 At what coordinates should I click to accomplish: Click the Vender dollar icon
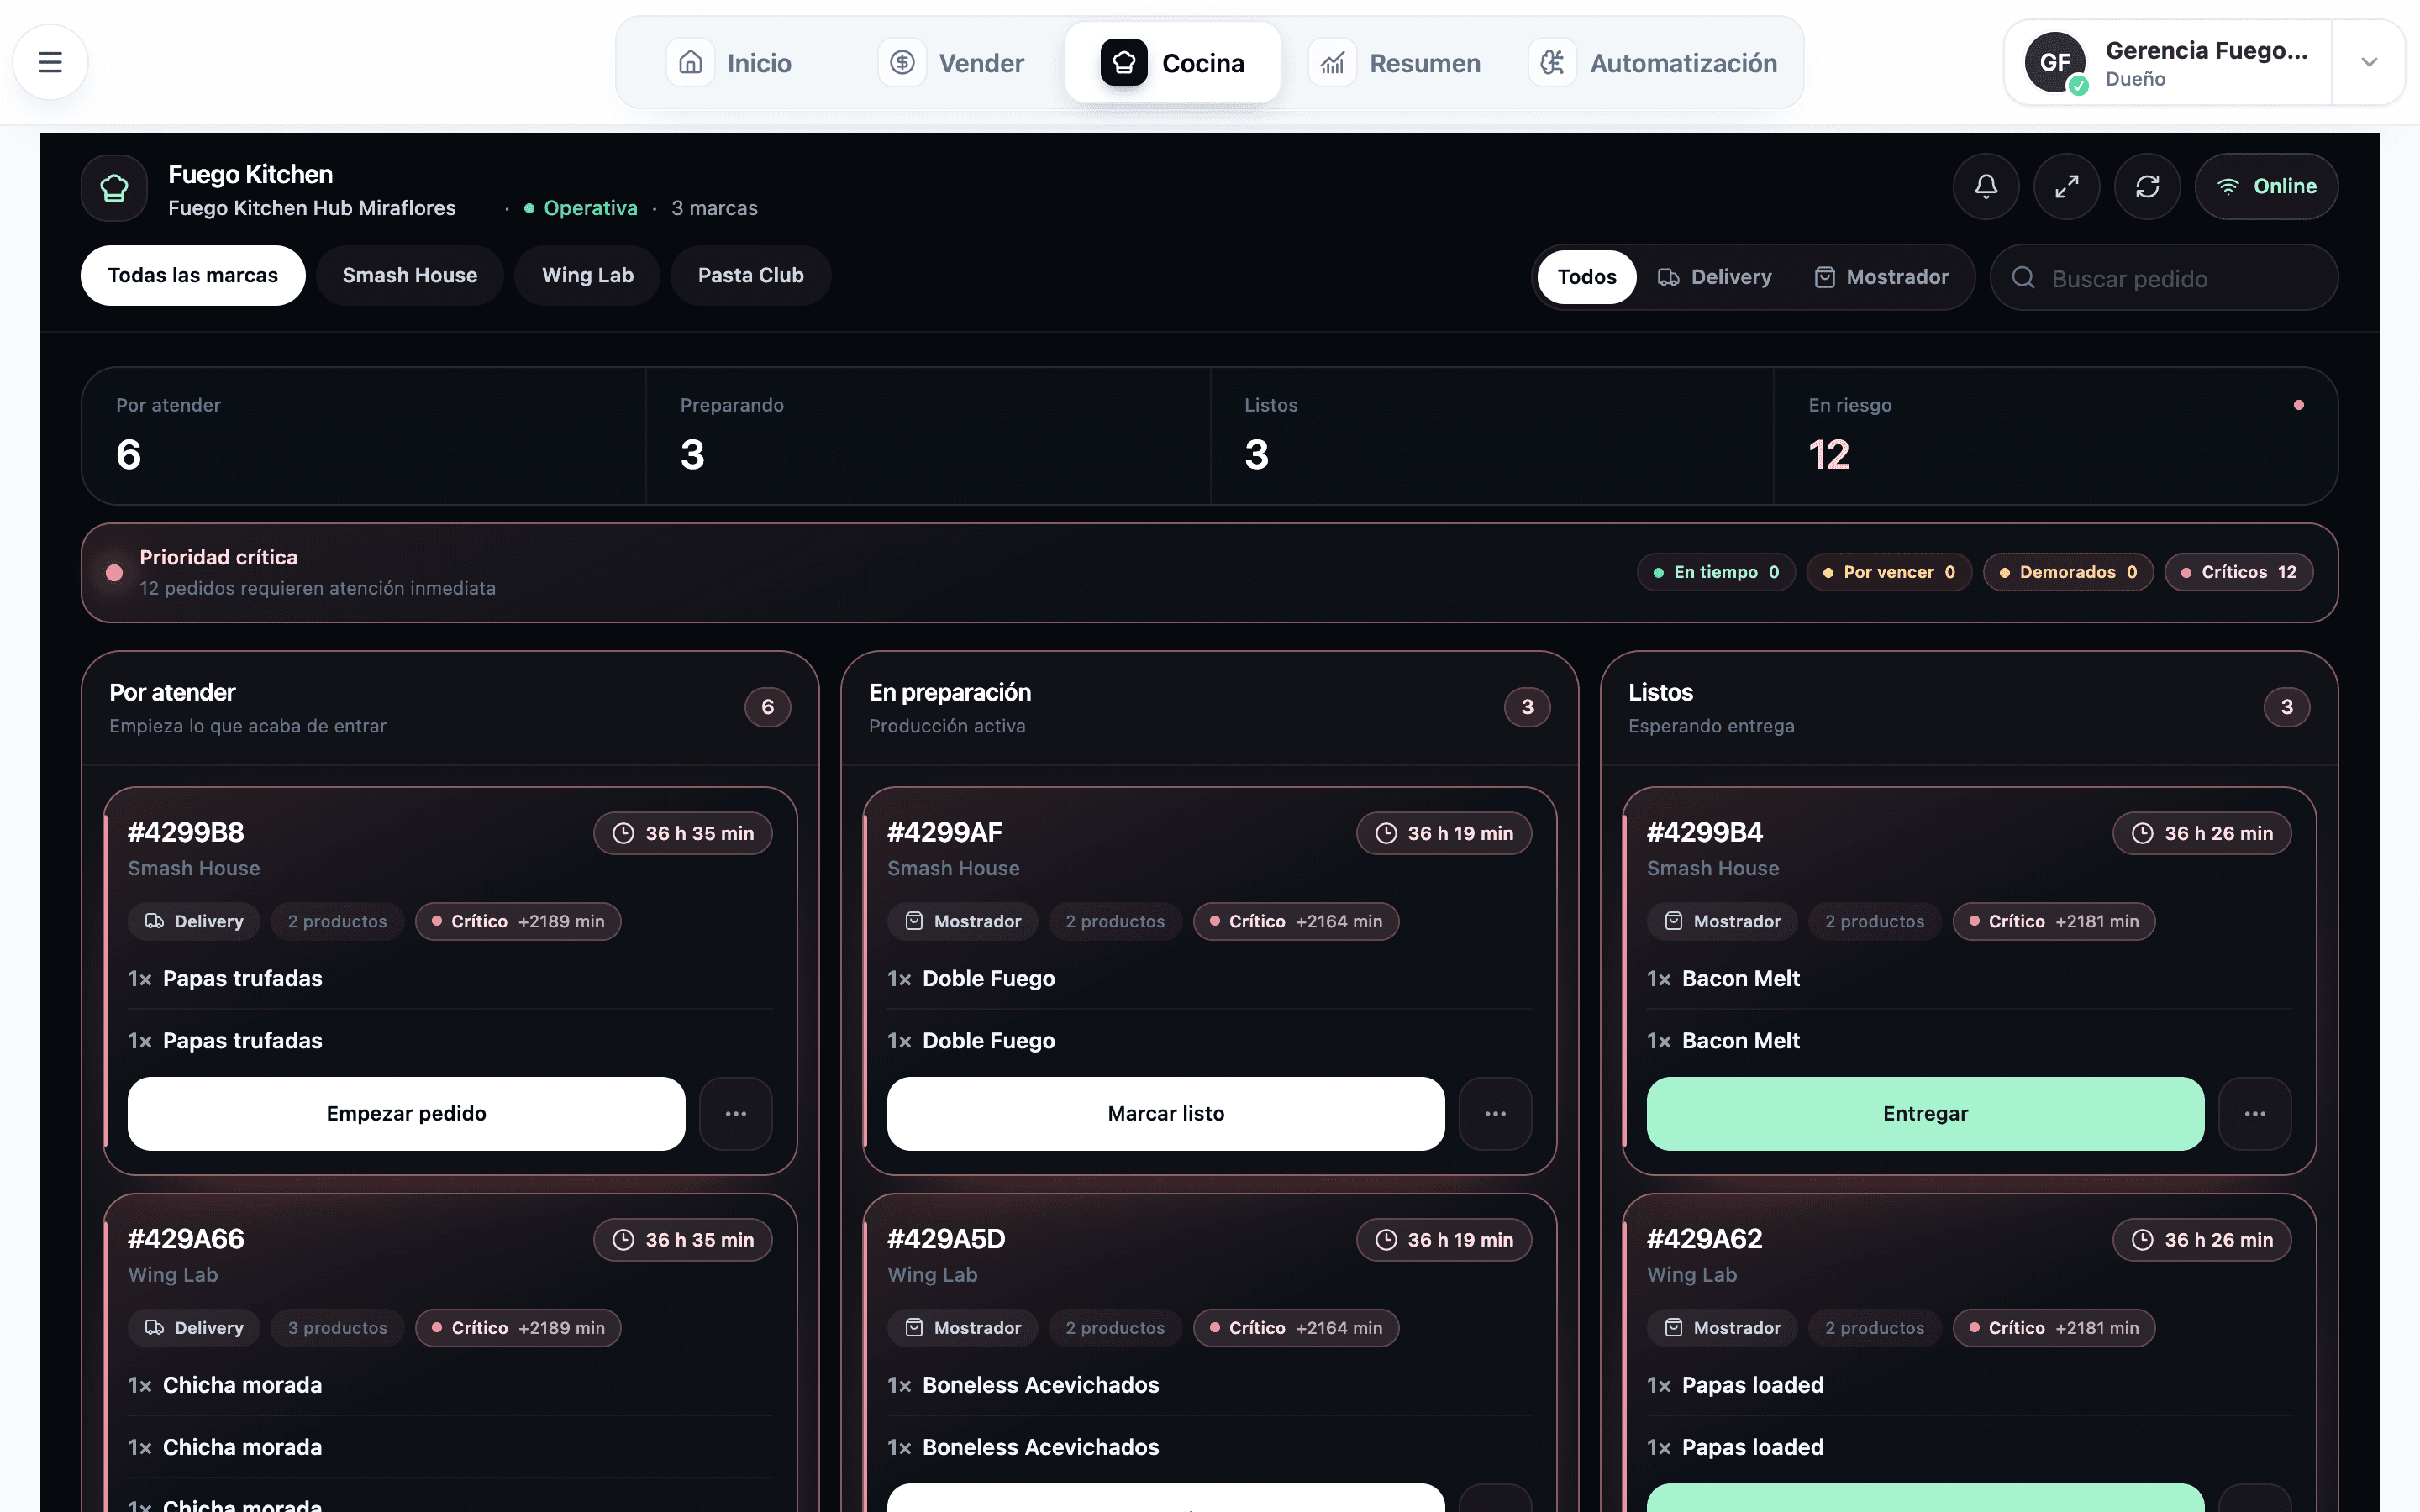click(x=902, y=63)
